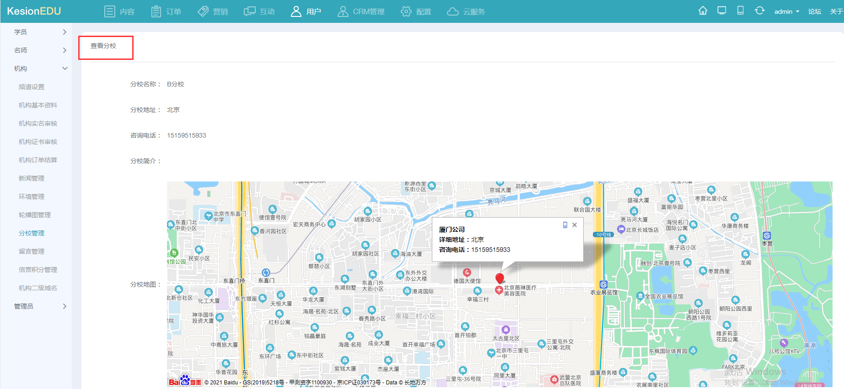This screenshot has width=844, height=389.
Task: Open the 论坛 forum link
Action: 815,11
